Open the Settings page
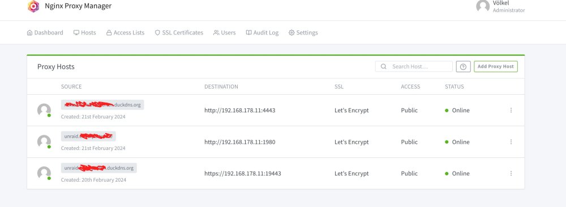 (x=303, y=32)
